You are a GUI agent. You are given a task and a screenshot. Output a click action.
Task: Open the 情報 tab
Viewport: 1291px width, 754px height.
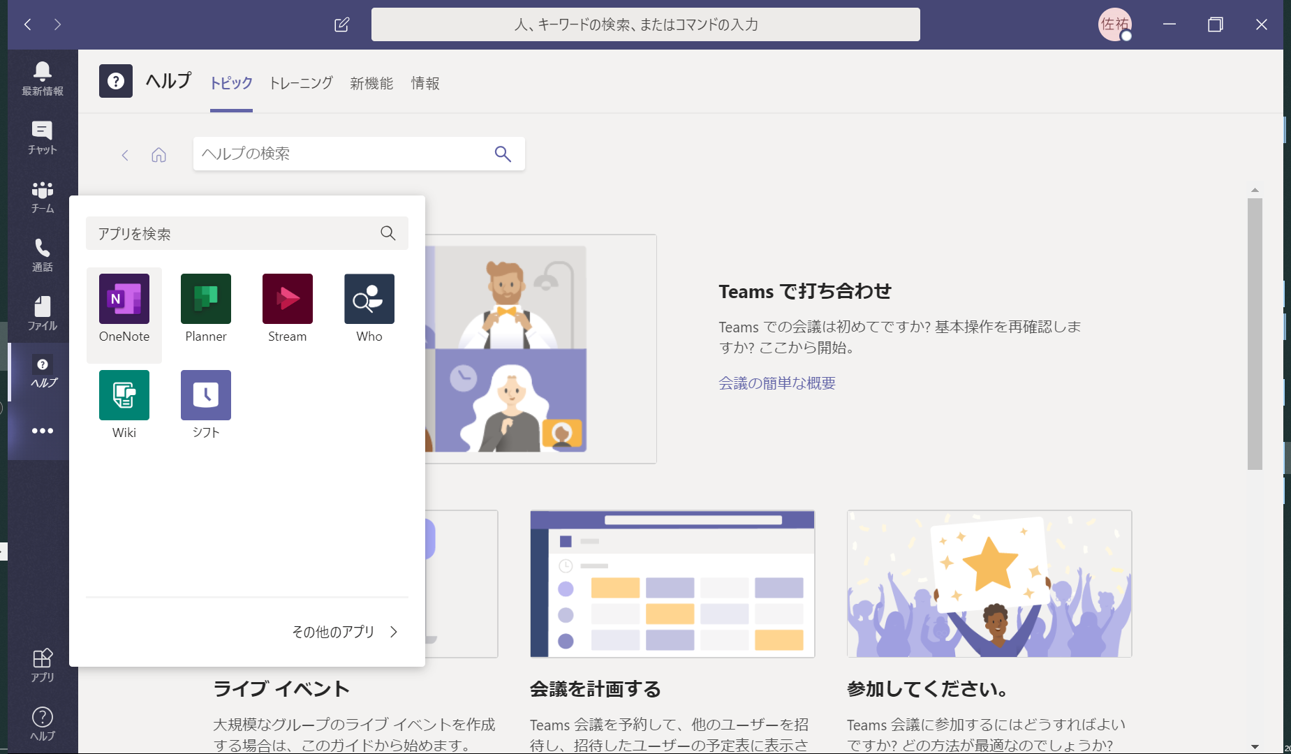tap(425, 83)
